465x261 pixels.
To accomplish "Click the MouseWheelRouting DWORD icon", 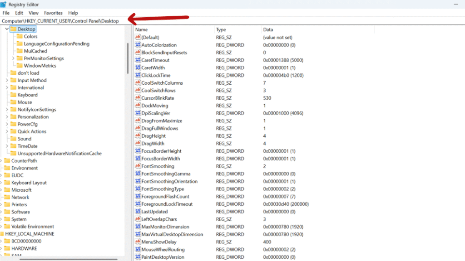I will click(x=138, y=250).
